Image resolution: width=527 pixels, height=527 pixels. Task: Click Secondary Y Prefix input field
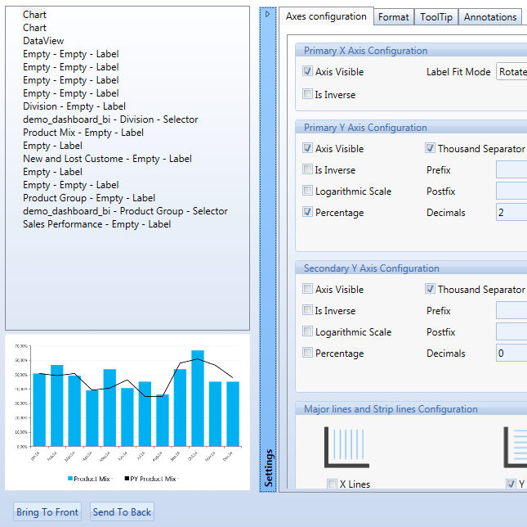(511, 310)
